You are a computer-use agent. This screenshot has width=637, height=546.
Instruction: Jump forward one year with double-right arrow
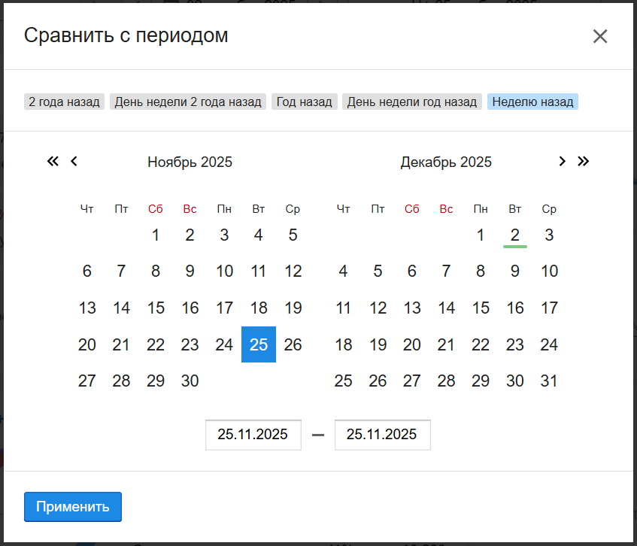[x=583, y=161]
